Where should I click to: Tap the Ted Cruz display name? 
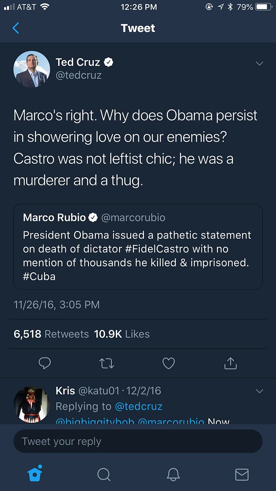[x=78, y=62]
